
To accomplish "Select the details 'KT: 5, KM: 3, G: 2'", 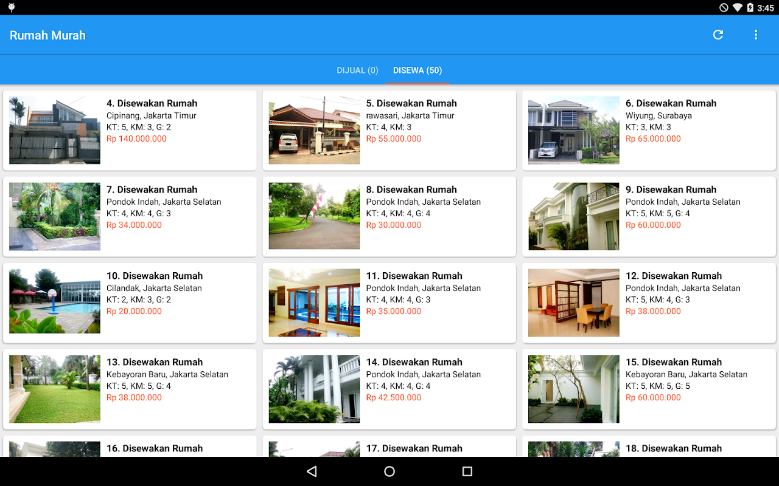I will tap(139, 127).
